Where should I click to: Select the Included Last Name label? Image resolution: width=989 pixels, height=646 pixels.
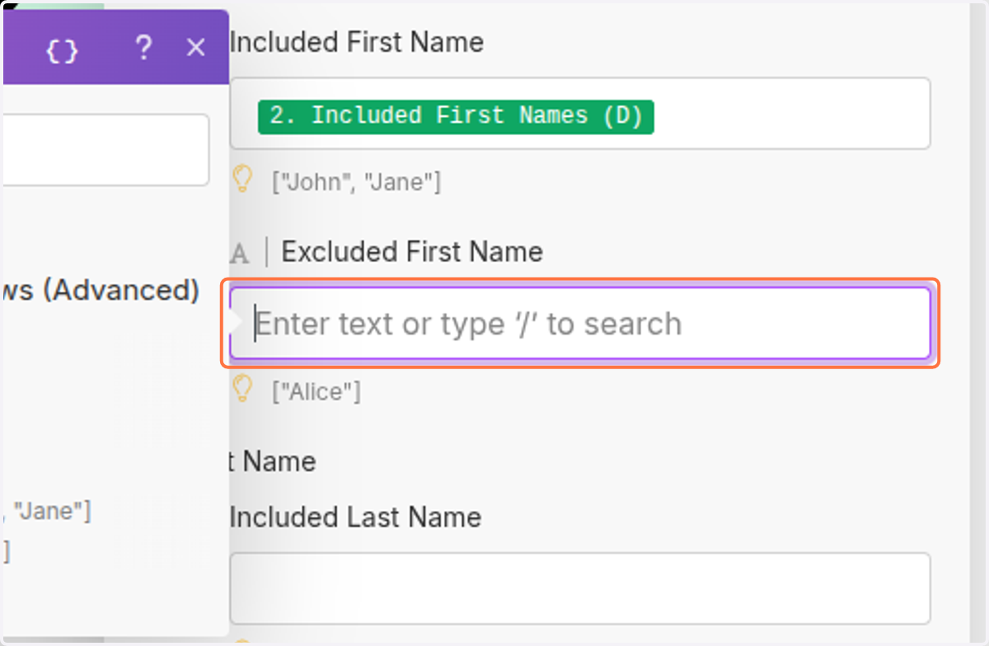pos(355,517)
